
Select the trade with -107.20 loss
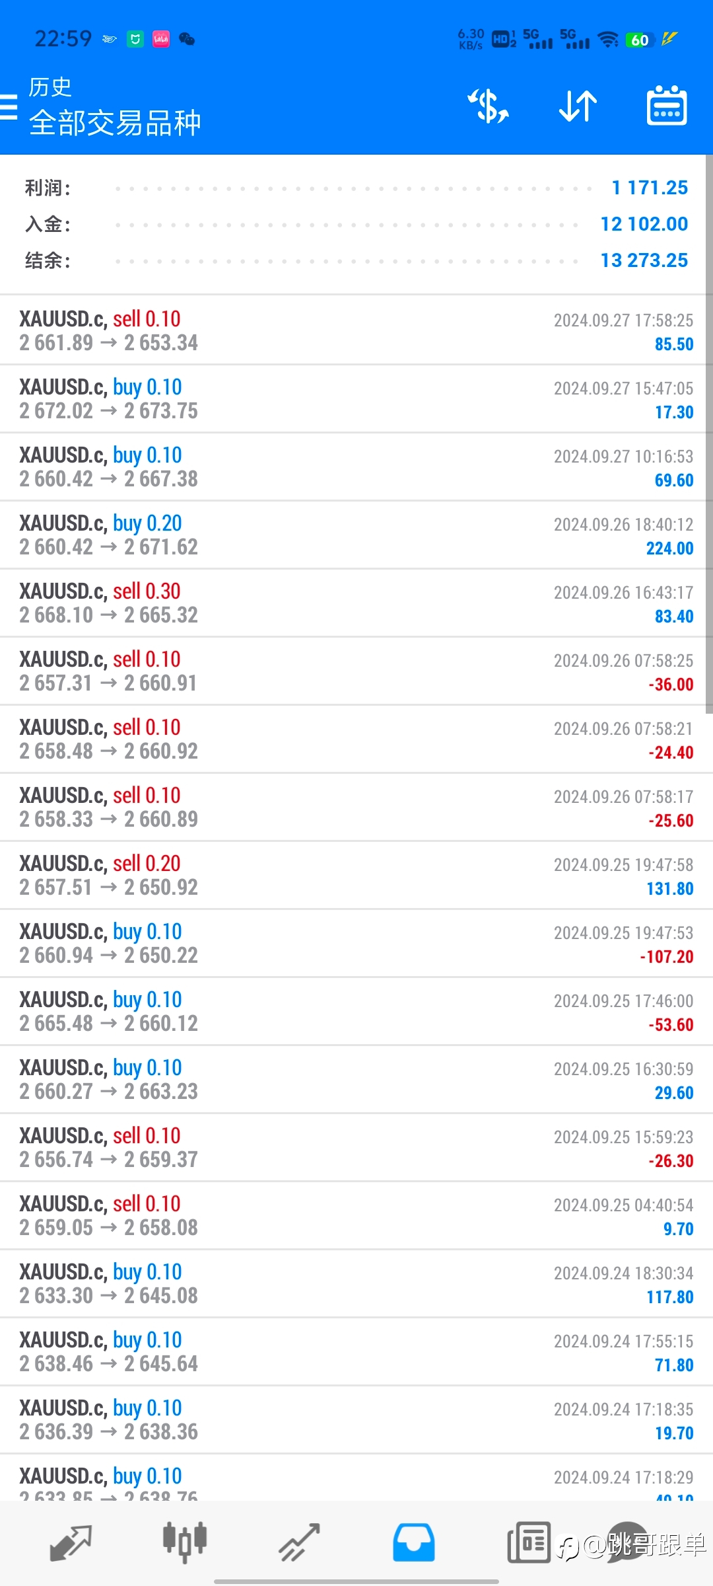tap(356, 943)
